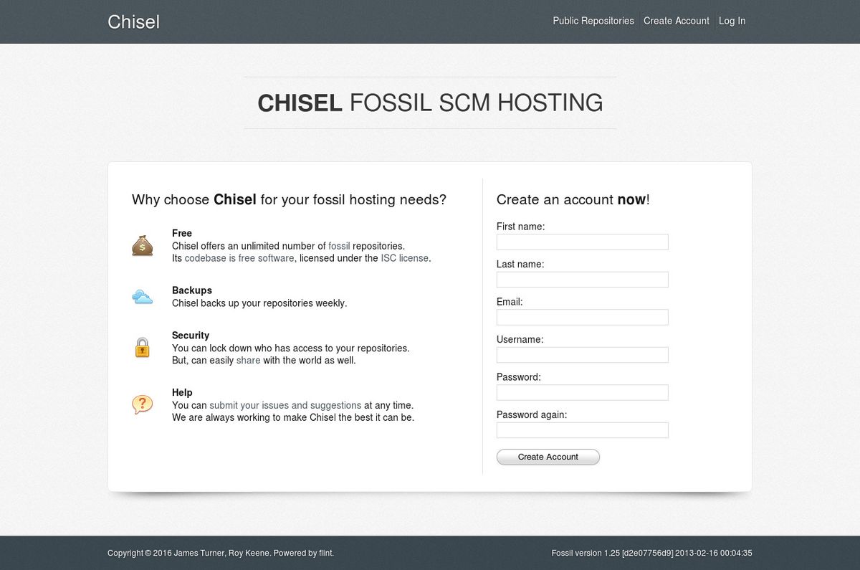Click the Last name input field
The width and height of the screenshot is (860, 570).
coord(582,280)
